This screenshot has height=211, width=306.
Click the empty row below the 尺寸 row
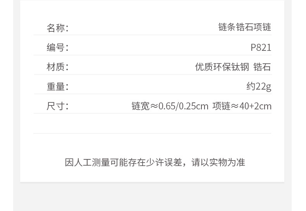(x=152, y=123)
